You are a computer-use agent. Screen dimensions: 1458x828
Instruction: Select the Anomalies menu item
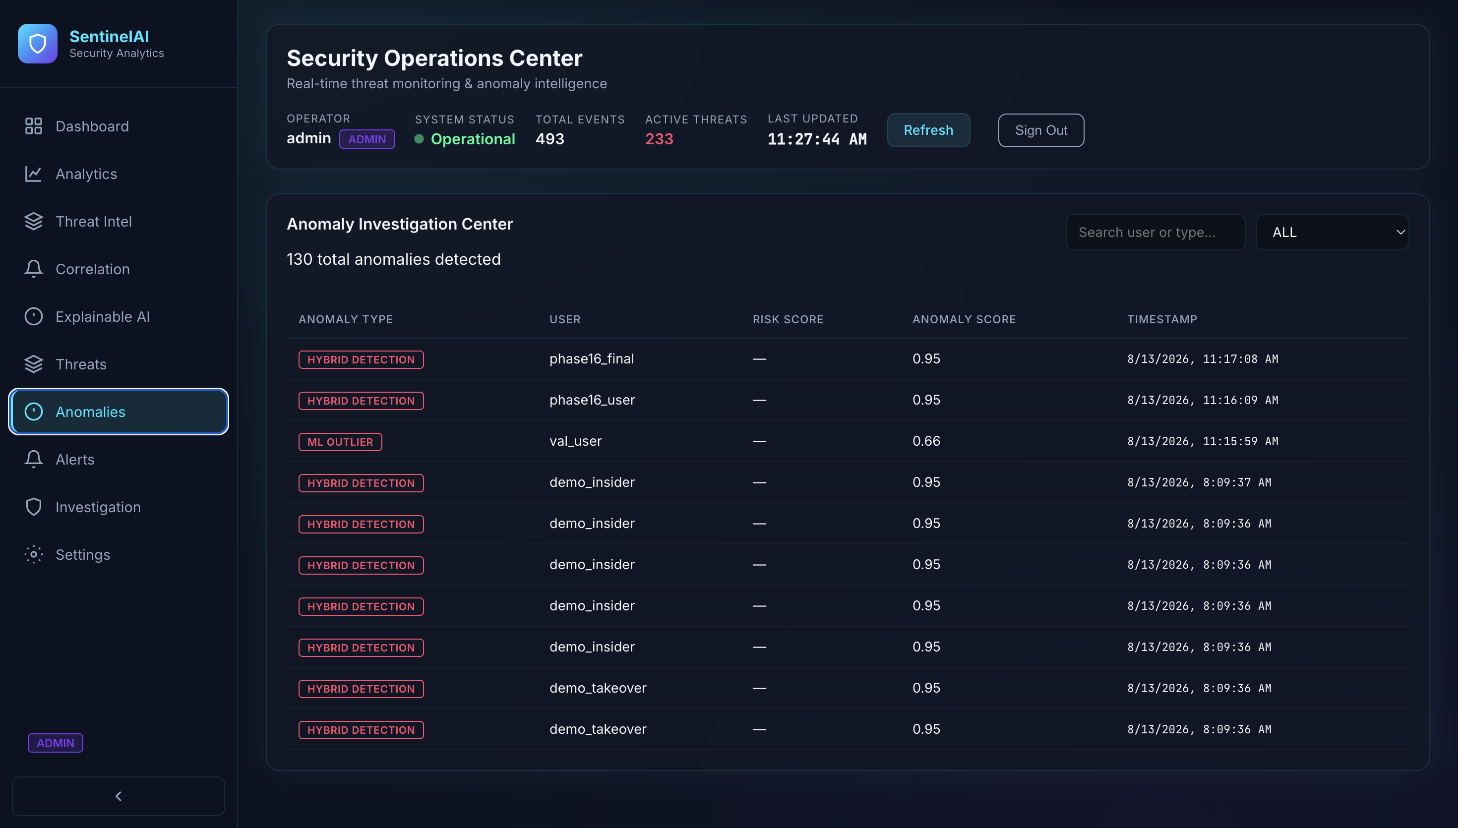[x=119, y=412]
